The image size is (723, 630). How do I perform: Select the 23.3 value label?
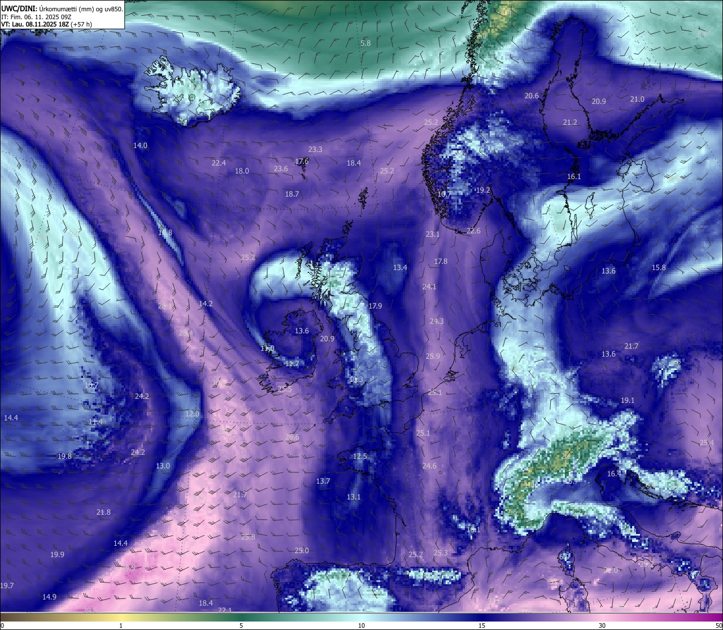pos(315,150)
